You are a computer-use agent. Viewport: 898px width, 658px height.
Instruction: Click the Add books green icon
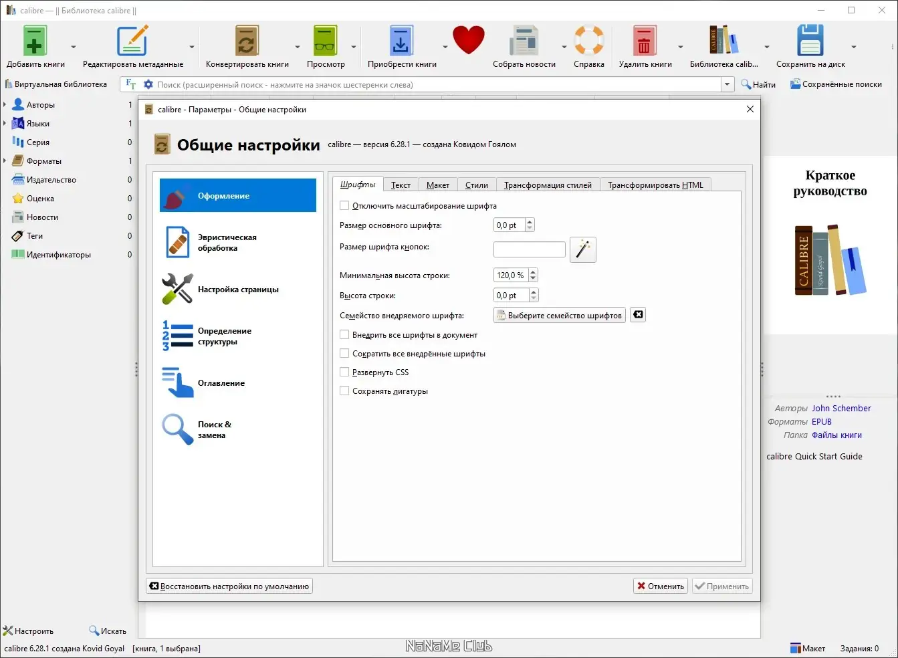click(35, 41)
